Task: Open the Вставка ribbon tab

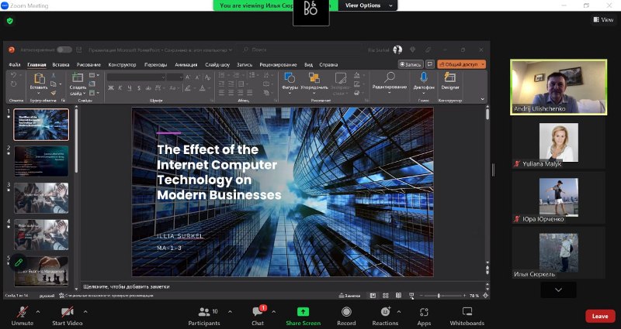Action: [x=61, y=64]
